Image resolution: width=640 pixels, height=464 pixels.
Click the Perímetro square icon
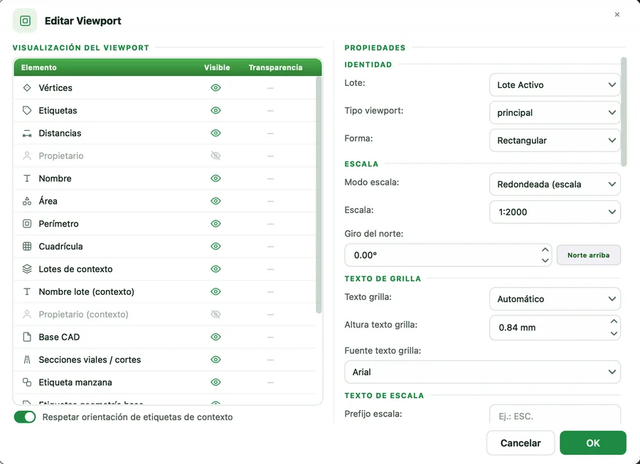27,224
